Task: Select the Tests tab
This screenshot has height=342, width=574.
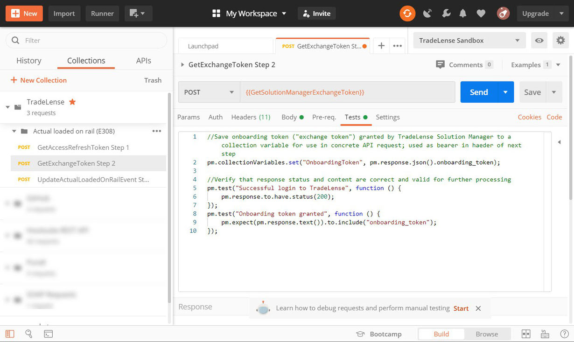Action: click(x=356, y=117)
